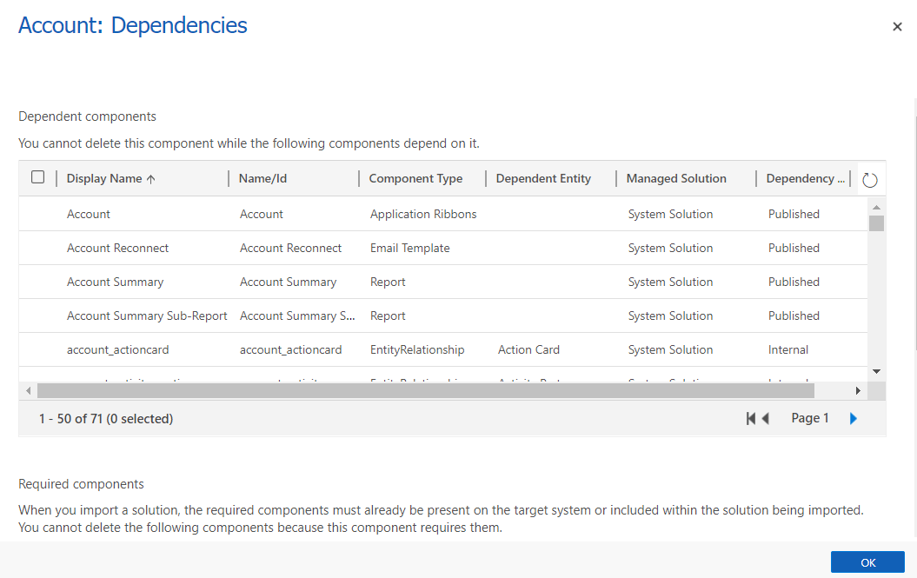Go to the next page of results
The width and height of the screenshot is (917, 578).
coord(854,419)
